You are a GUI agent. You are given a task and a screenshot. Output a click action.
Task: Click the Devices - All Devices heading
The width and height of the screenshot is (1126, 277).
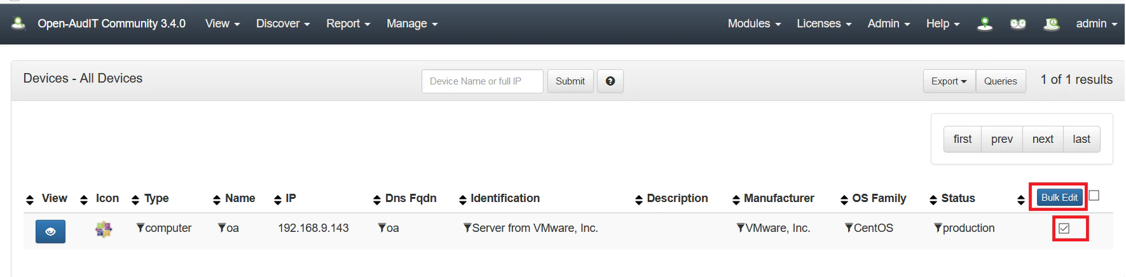pyautogui.click(x=83, y=78)
